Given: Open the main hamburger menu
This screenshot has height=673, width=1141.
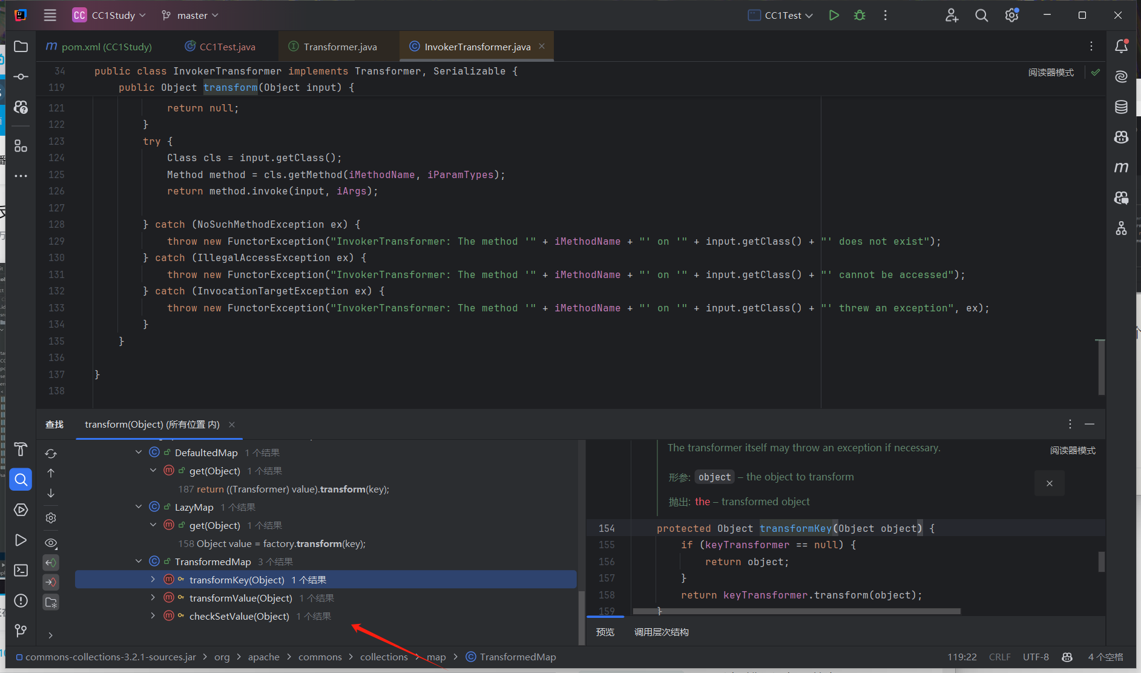Looking at the screenshot, I should [50, 15].
